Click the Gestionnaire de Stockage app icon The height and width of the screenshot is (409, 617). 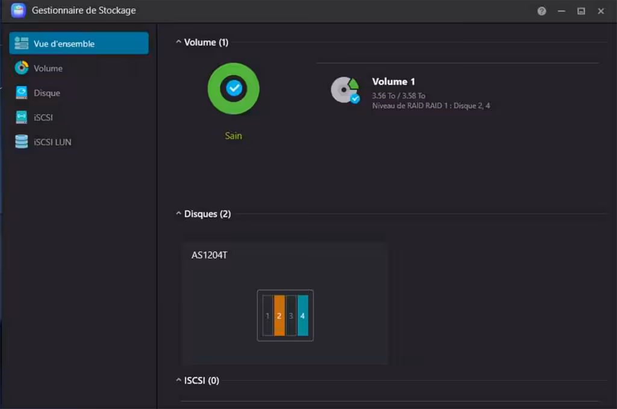[18, 11]
